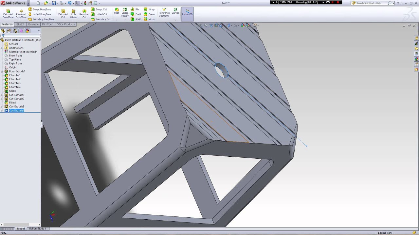Viewport: 419px width, 235px height.
Task: Expand the Reference Geometry dropdown arrow
Action: pos(164,20)
